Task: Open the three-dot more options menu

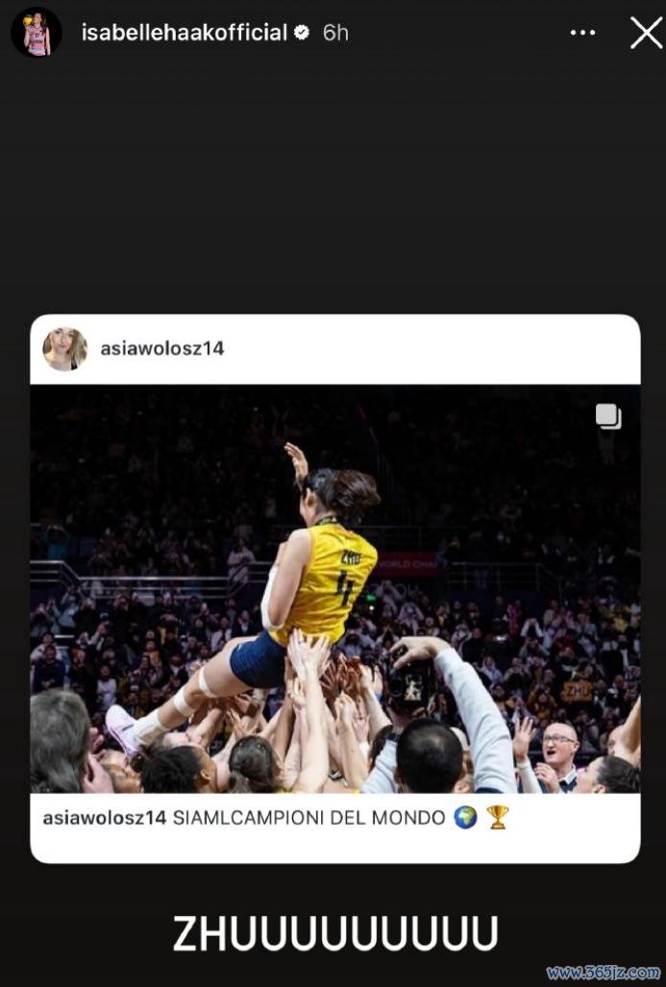Action: (583, 33)
